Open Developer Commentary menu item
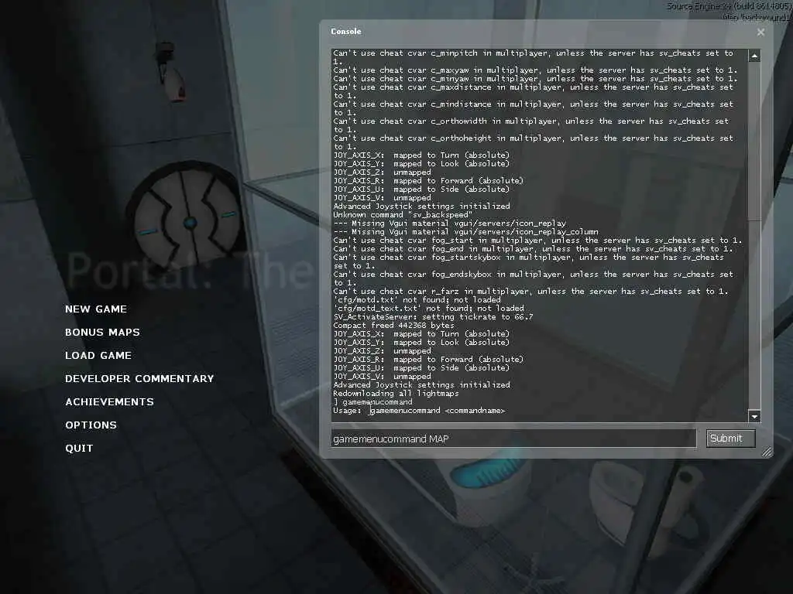793x594 pixels. [139, 379]
